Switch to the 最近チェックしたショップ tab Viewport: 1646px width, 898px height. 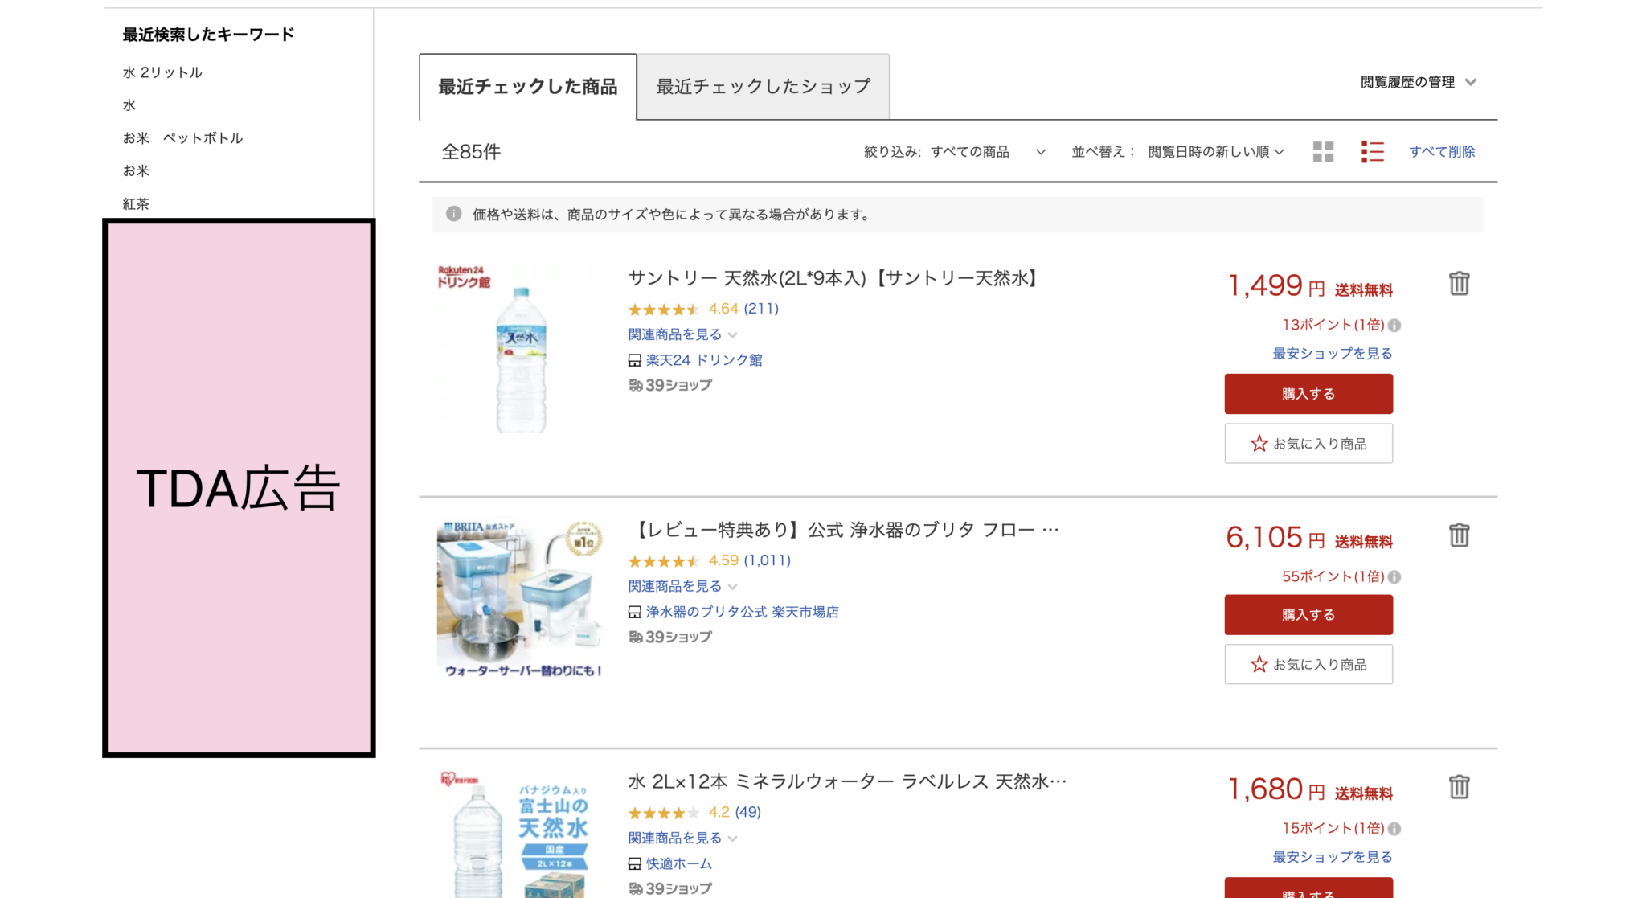(762, 86)
